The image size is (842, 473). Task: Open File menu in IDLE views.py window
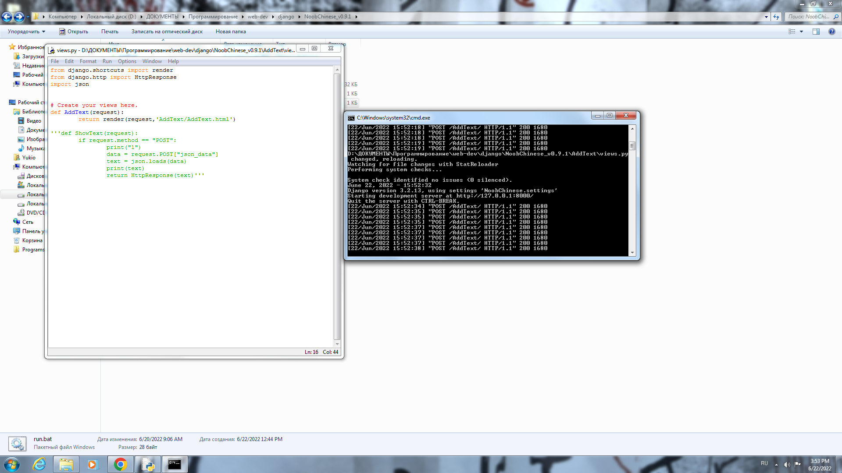(55, 61)
